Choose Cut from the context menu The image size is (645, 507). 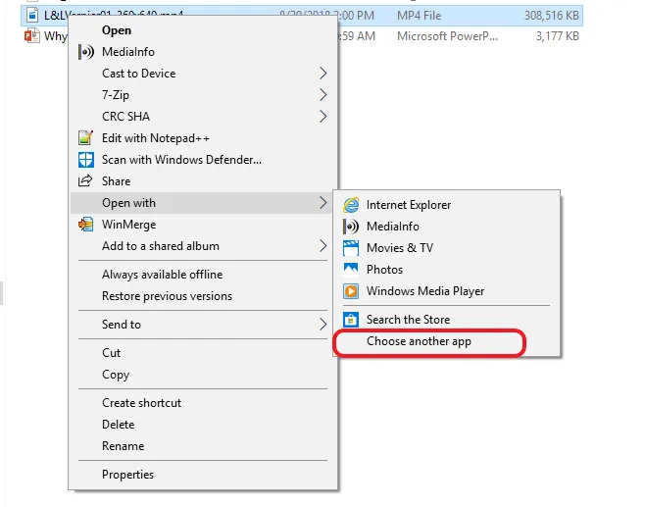tap(203, 353)
